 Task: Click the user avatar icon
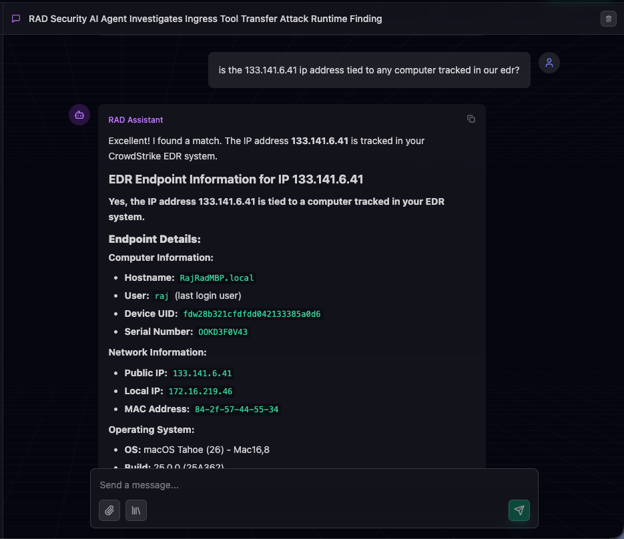[x=549, y=63]
